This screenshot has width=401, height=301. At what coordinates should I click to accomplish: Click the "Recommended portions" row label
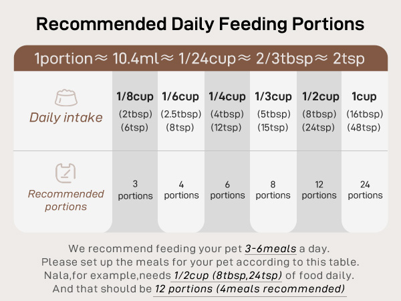65,200
